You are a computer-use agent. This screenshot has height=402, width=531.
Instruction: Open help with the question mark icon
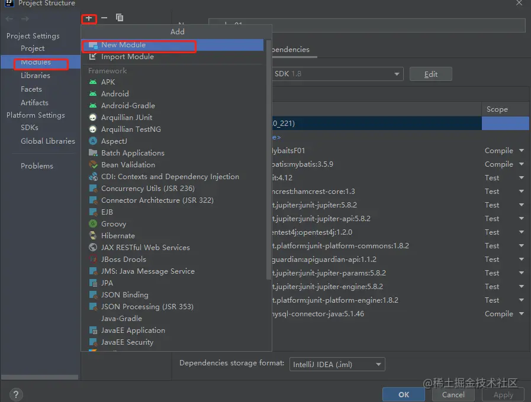(x=16, y=394)
